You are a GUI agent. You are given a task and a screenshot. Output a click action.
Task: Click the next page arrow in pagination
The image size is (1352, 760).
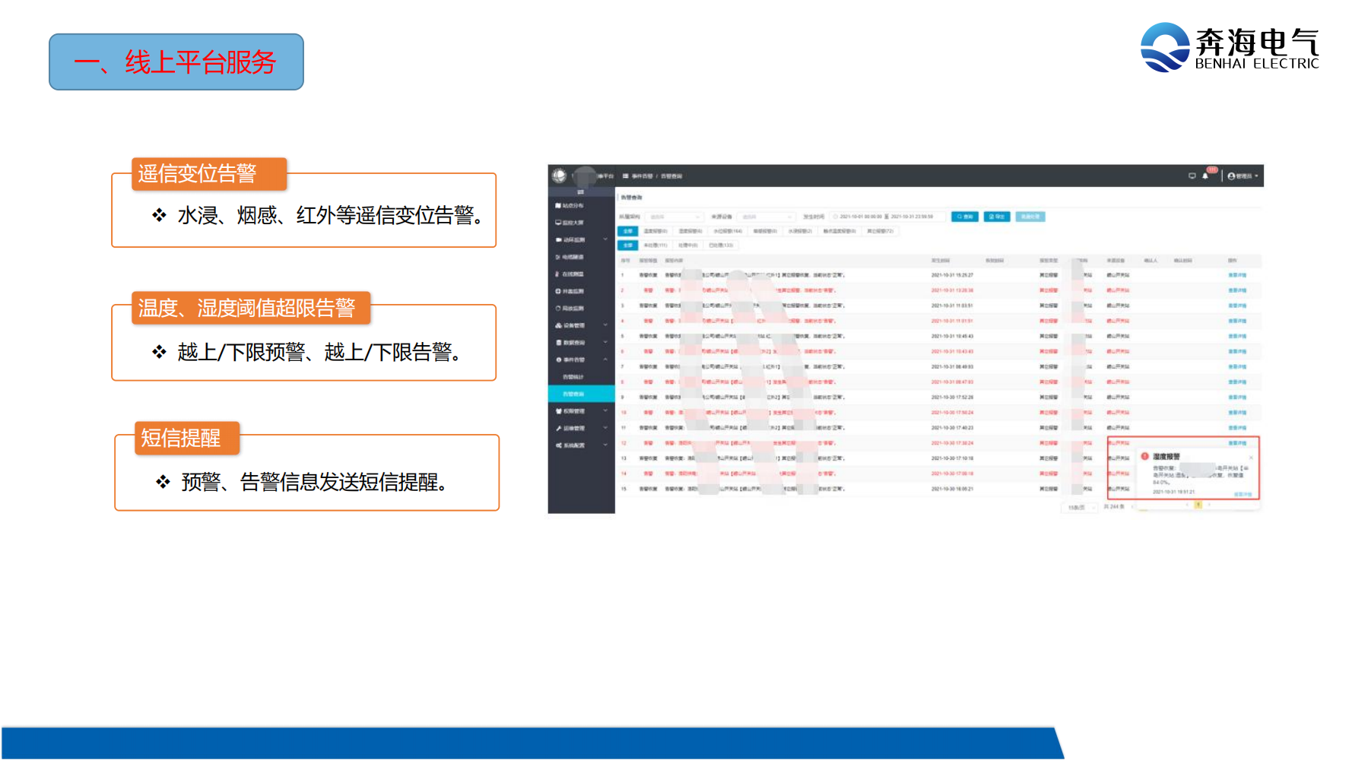click(1209, 505)
